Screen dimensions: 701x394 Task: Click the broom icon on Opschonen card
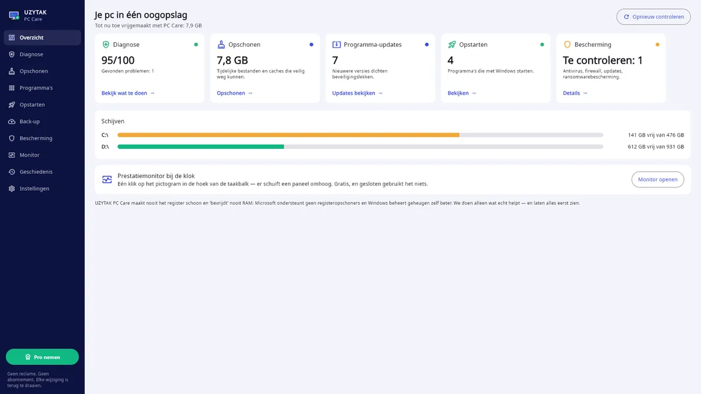[x=221, y=44]
